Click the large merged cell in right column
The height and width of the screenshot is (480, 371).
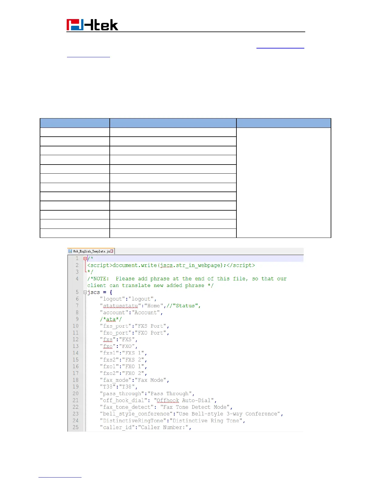coord(283,182)
